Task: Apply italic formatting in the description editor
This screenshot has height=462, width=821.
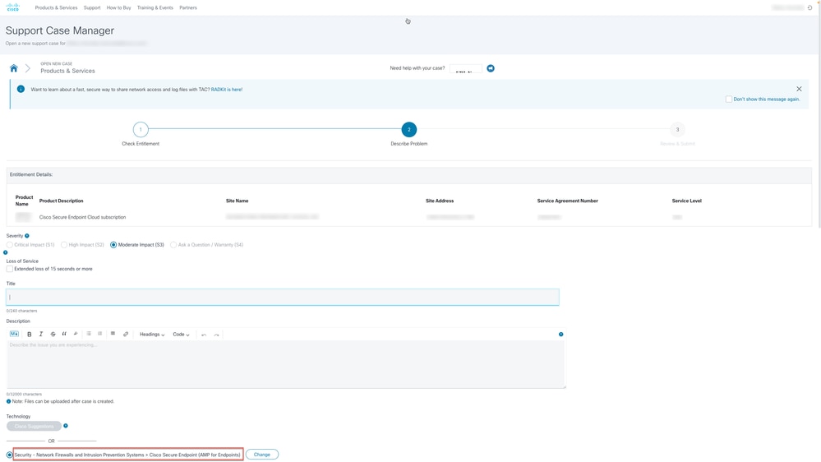Action: (41, 335)
